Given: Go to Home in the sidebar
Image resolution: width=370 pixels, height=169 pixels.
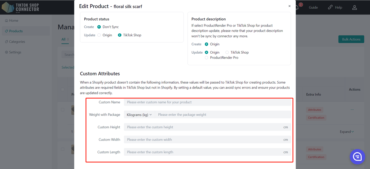Looking at the screenshot, I should (x=12, y=20).
